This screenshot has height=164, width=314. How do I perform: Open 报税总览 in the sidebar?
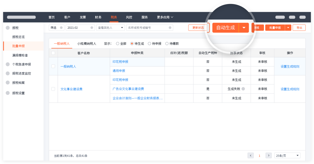pyautogui.click(x=18, y=37)
